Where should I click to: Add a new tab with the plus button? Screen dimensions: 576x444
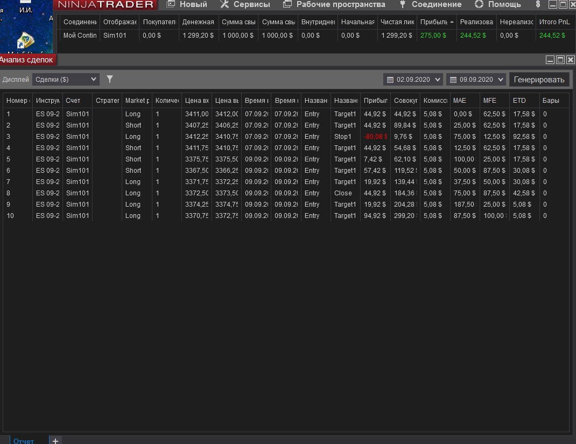[x=55, y=440]
